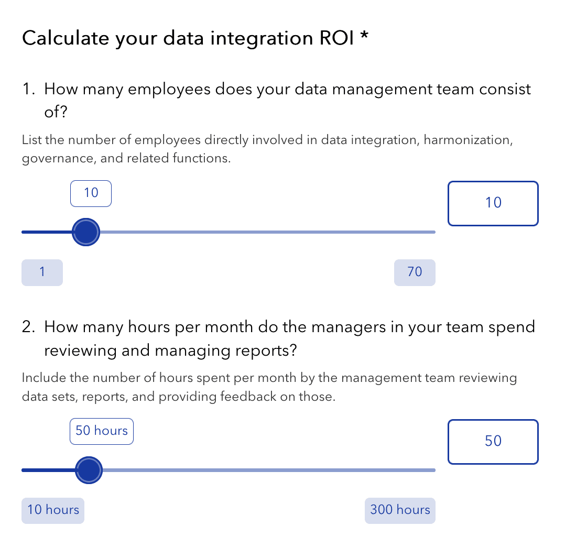The image size is (587, 548).
Task: Click the employees slider handle
Action: pyautogui.click(x=86, y=232)
